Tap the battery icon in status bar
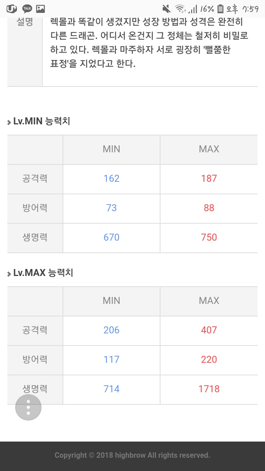 220,8
